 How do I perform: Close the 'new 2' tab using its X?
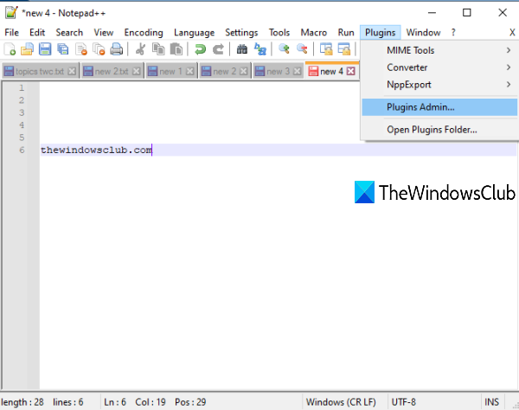(x=243, y=71)
